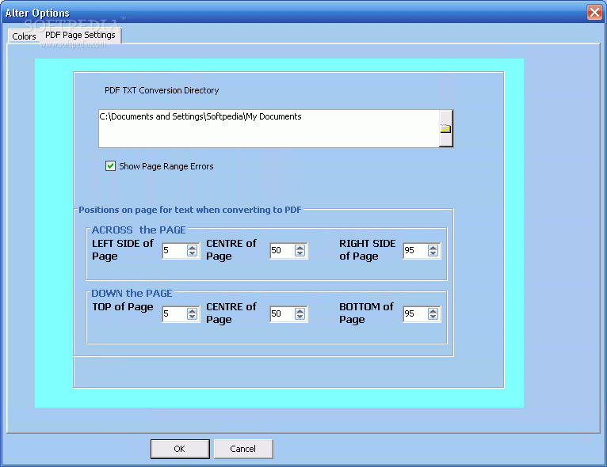607x467 pixels.
Task: Decrease BOTTOM of Page value
Action: 433,317
